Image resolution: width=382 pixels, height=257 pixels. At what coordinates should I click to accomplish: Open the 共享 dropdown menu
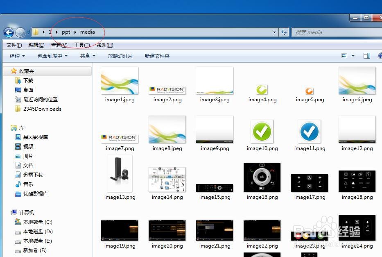[87, 56]
